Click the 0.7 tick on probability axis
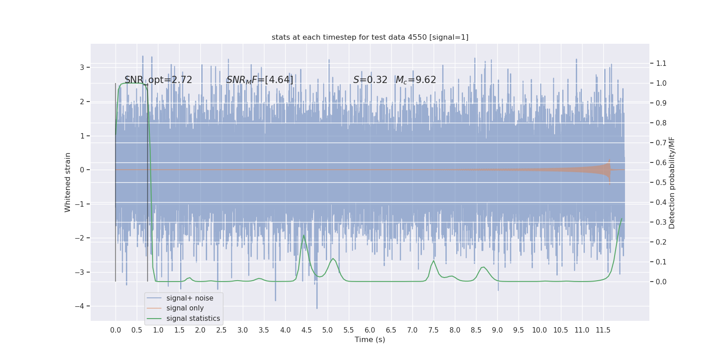Screen dimensions: 722x361 (x=661, y=143)
